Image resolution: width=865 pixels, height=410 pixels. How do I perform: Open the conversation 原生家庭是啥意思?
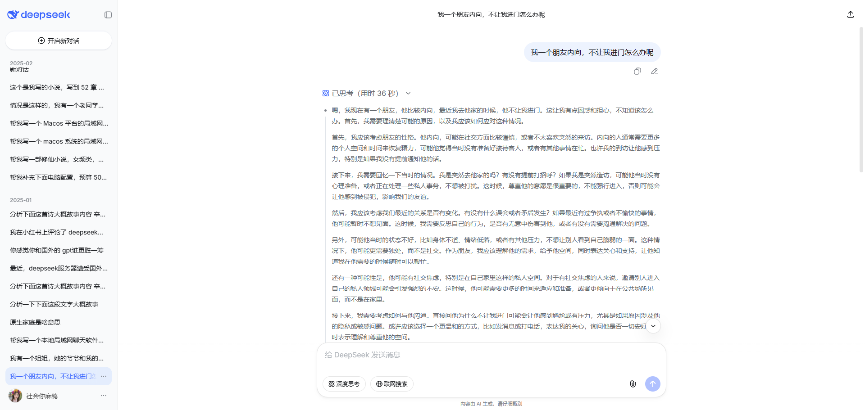(35, 322)
